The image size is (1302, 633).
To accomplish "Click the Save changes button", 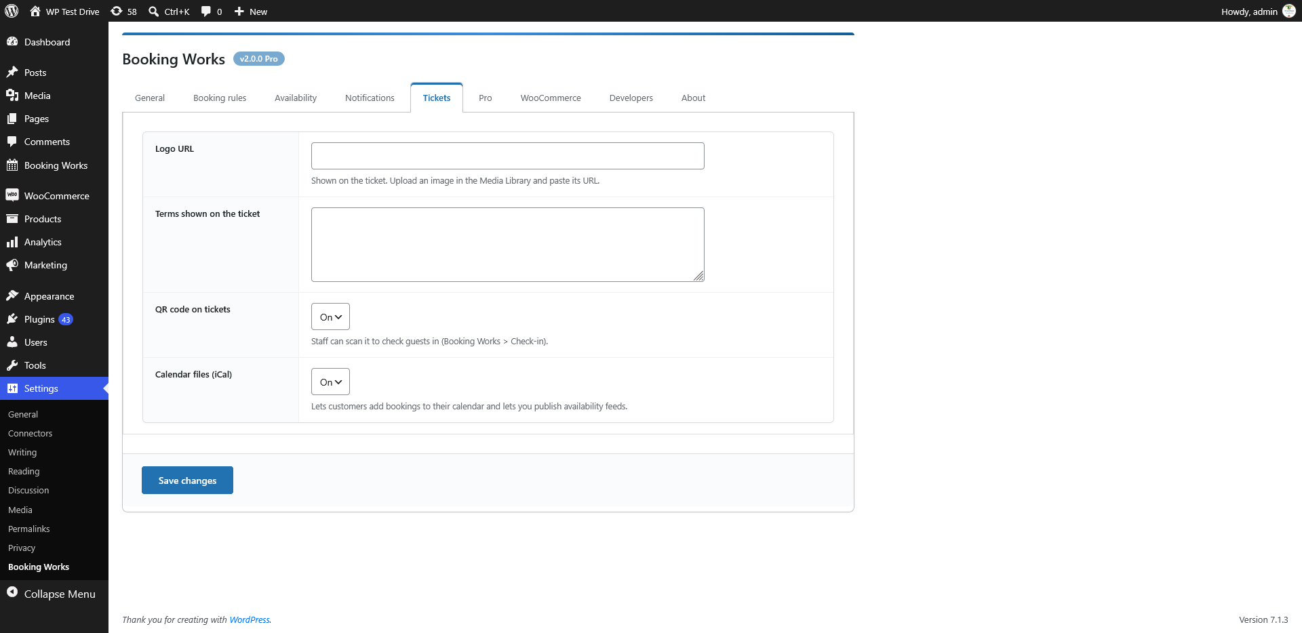I will 187,480.
